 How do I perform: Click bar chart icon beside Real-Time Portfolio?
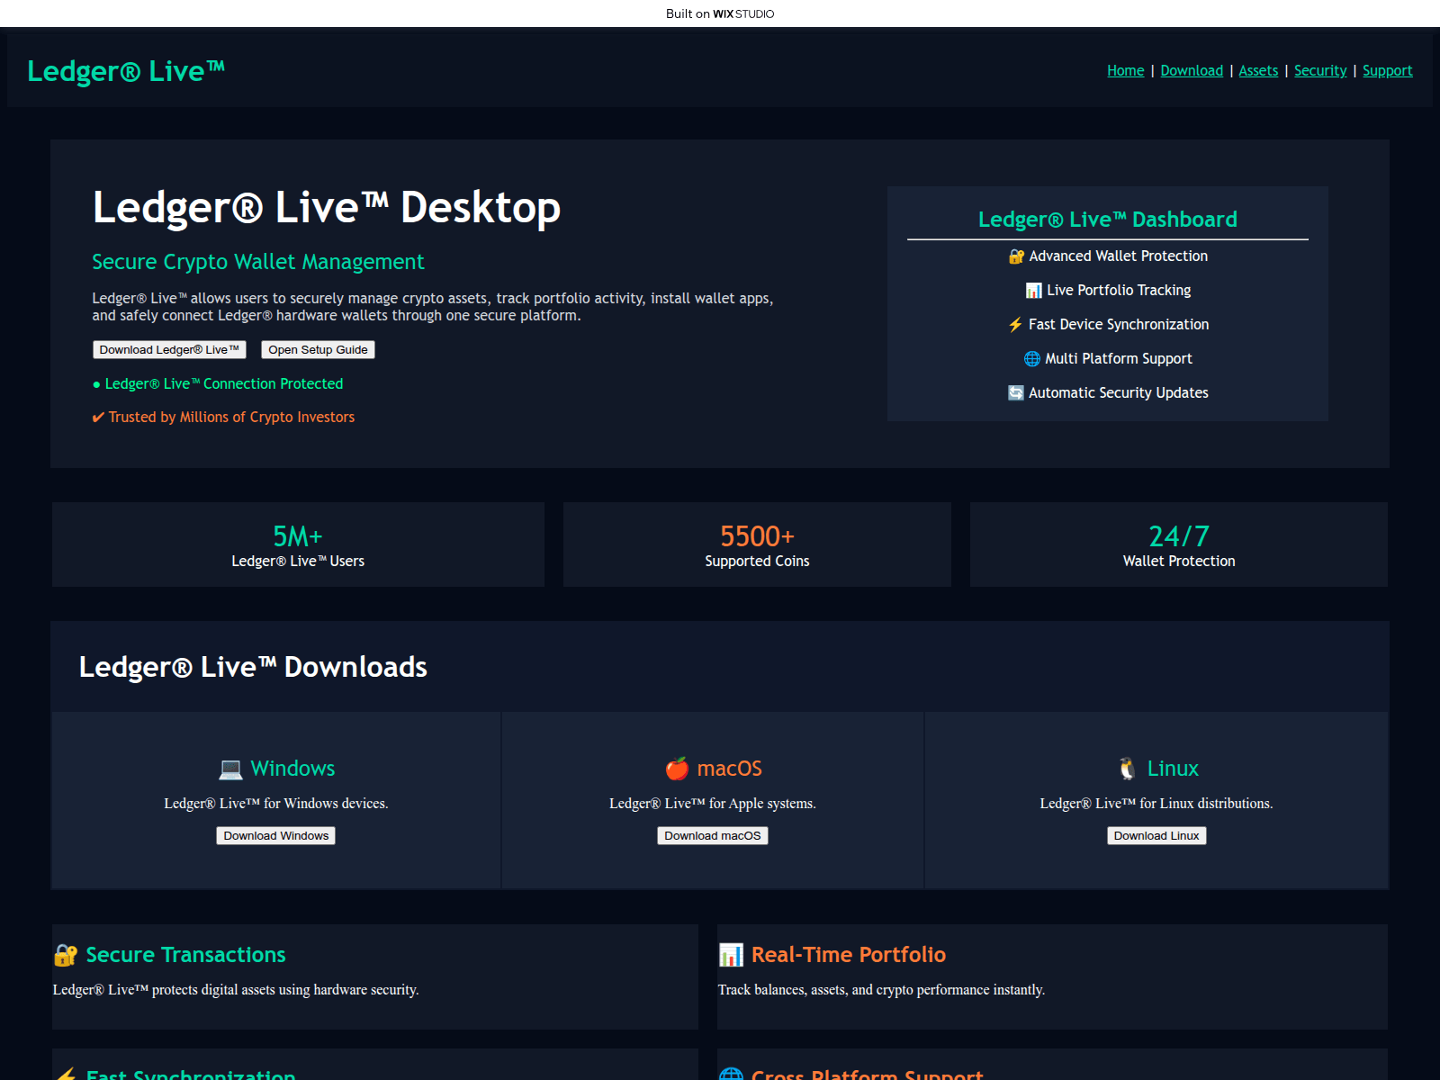(x=731, y=955)
